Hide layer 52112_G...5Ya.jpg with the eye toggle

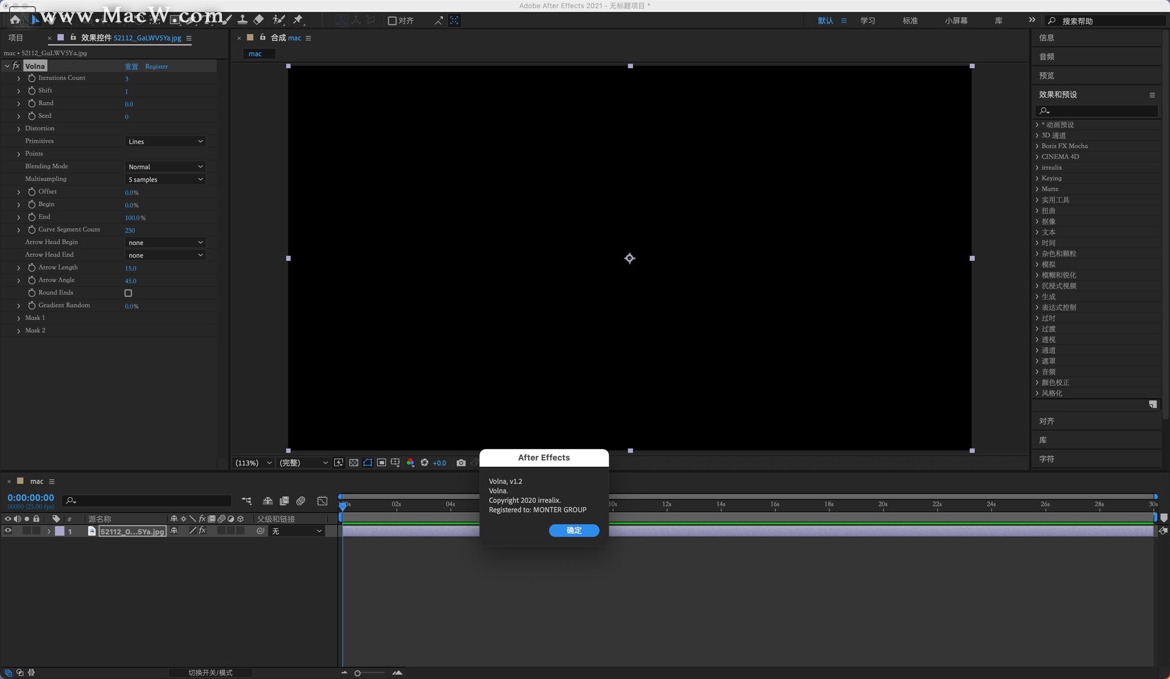click(x=8, y=531)
